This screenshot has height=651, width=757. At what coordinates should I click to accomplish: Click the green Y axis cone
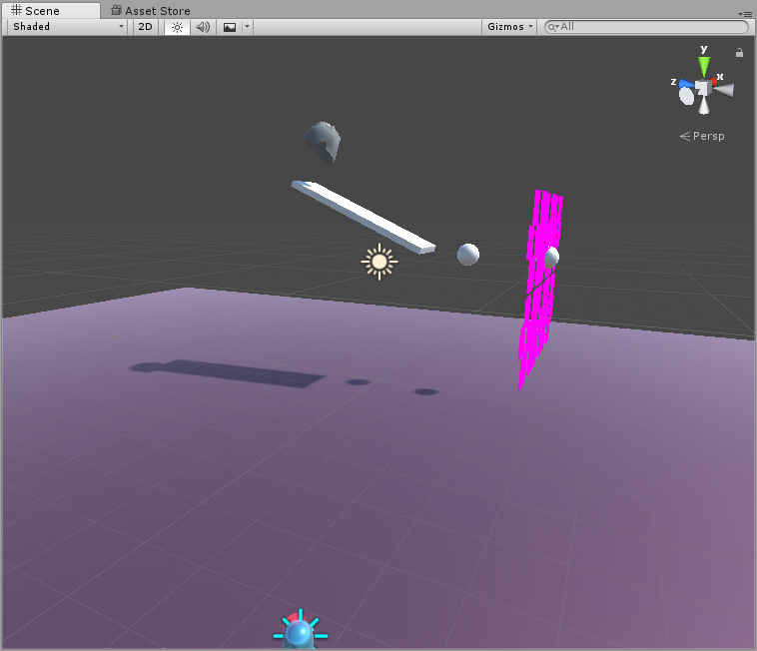point(704,66)
